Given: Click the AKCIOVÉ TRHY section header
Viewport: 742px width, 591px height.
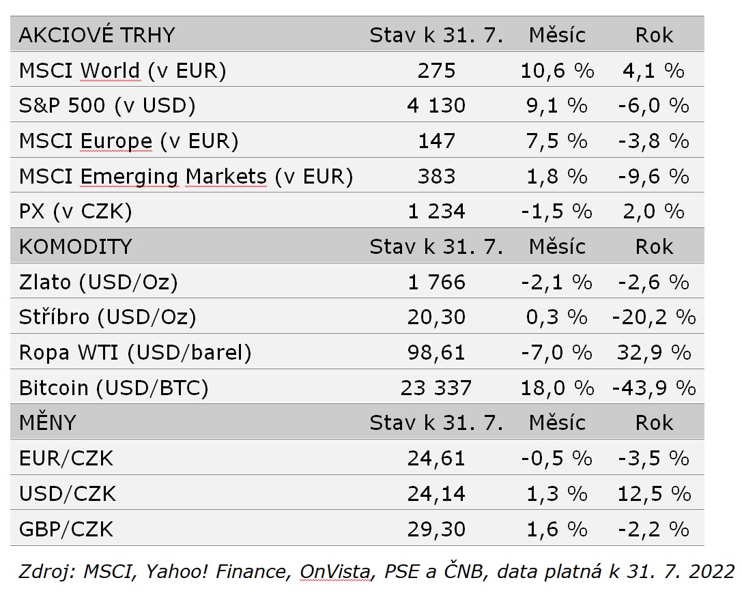Looking at the screenshot, I should (x=97, y=35).
